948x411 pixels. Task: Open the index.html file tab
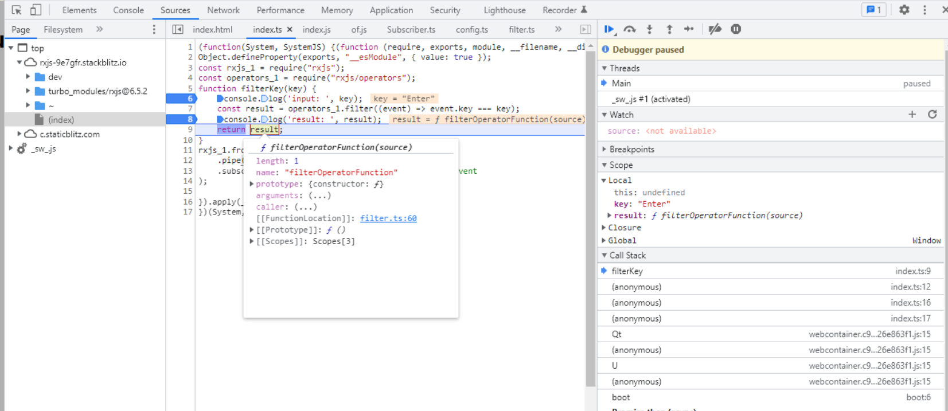[x=213, y=29]
